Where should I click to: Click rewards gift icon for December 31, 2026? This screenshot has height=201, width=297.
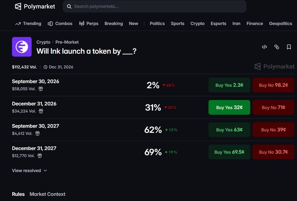click(x=41, y=111)
